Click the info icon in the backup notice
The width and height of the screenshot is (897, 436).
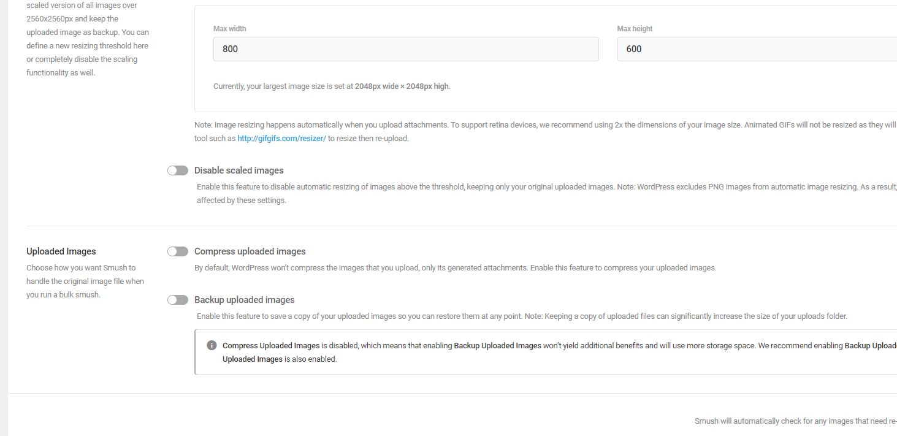click(x=212, y=345)
